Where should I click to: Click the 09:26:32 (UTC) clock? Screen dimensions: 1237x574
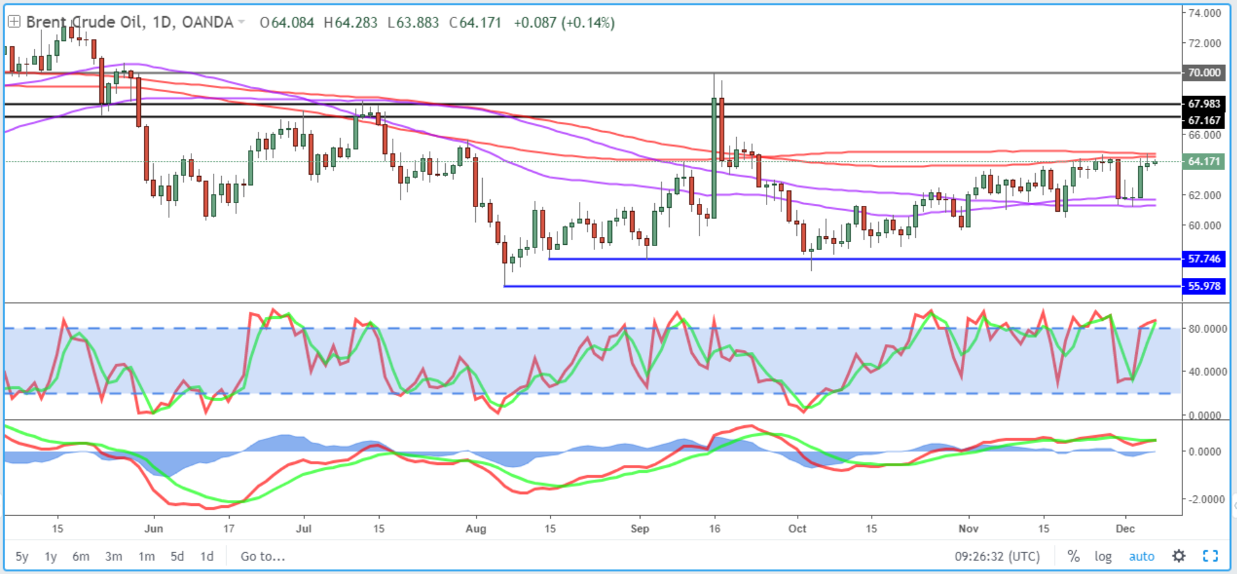click(x=997, y=556)
